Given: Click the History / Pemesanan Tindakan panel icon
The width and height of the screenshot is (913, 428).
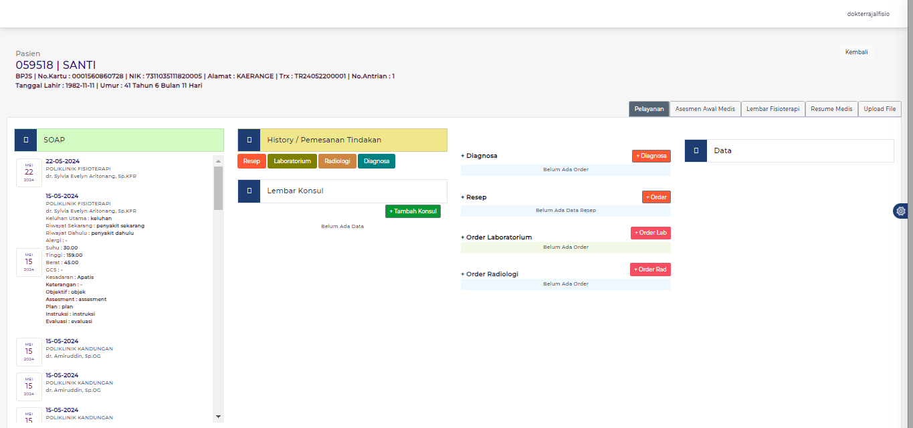Looking at the screenshot, I should [x=249, y=140].
